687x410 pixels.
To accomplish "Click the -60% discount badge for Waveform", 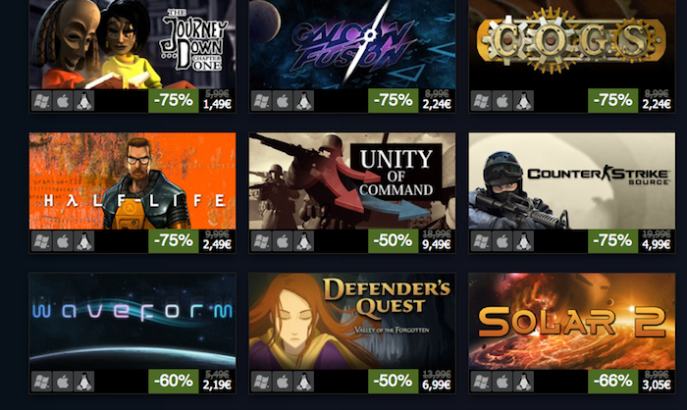I will coord(174,382).
